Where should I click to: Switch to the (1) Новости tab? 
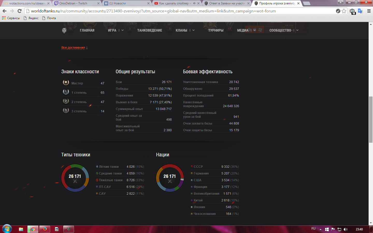126,3
